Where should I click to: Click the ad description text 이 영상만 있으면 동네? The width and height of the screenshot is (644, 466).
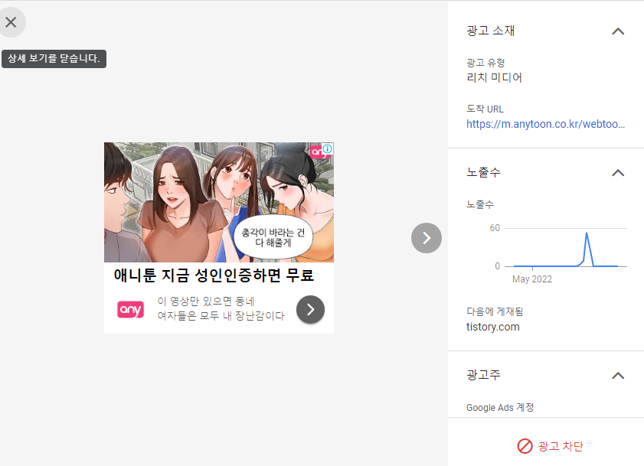206,301
